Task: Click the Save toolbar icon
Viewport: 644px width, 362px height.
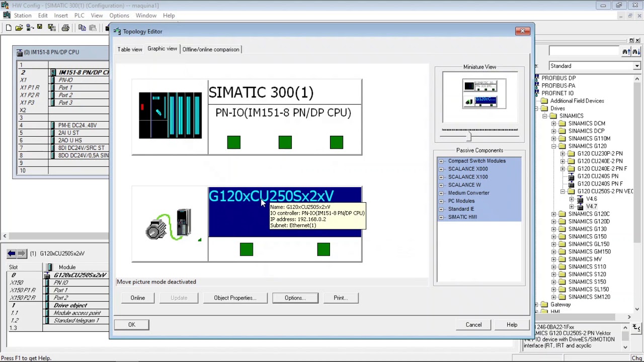Action: click(x=40, y=28)
